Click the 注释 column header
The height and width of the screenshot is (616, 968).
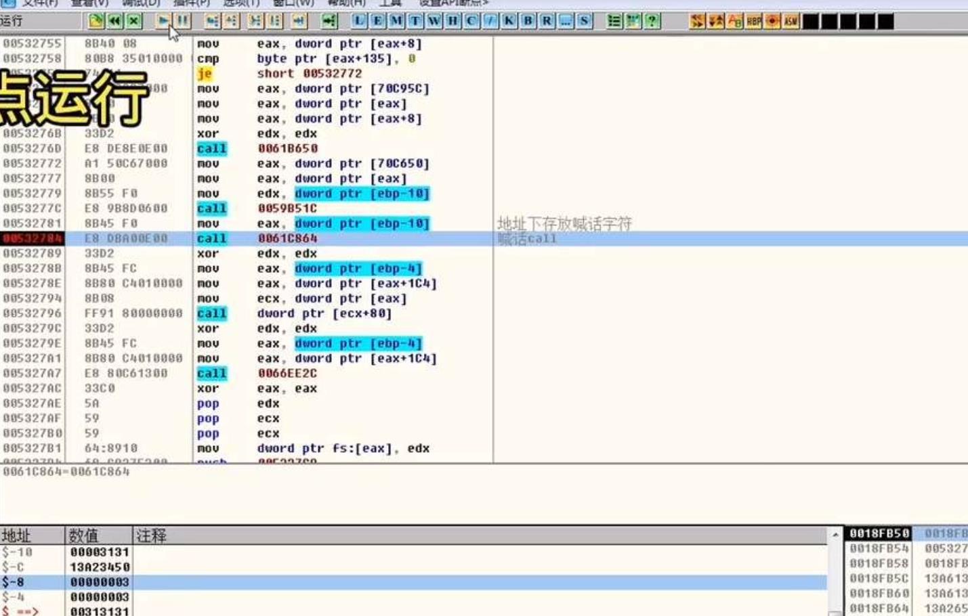pyautogui.click(x=151, y=535)
